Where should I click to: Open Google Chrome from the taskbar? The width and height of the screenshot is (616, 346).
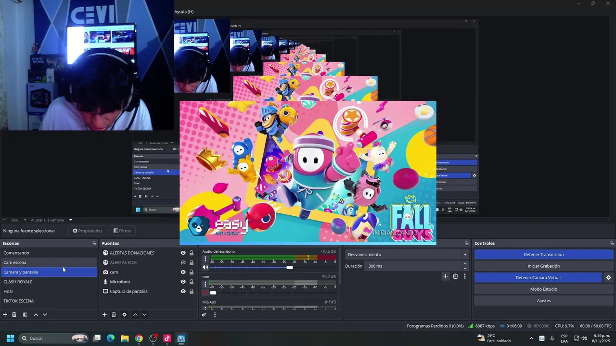139,338
